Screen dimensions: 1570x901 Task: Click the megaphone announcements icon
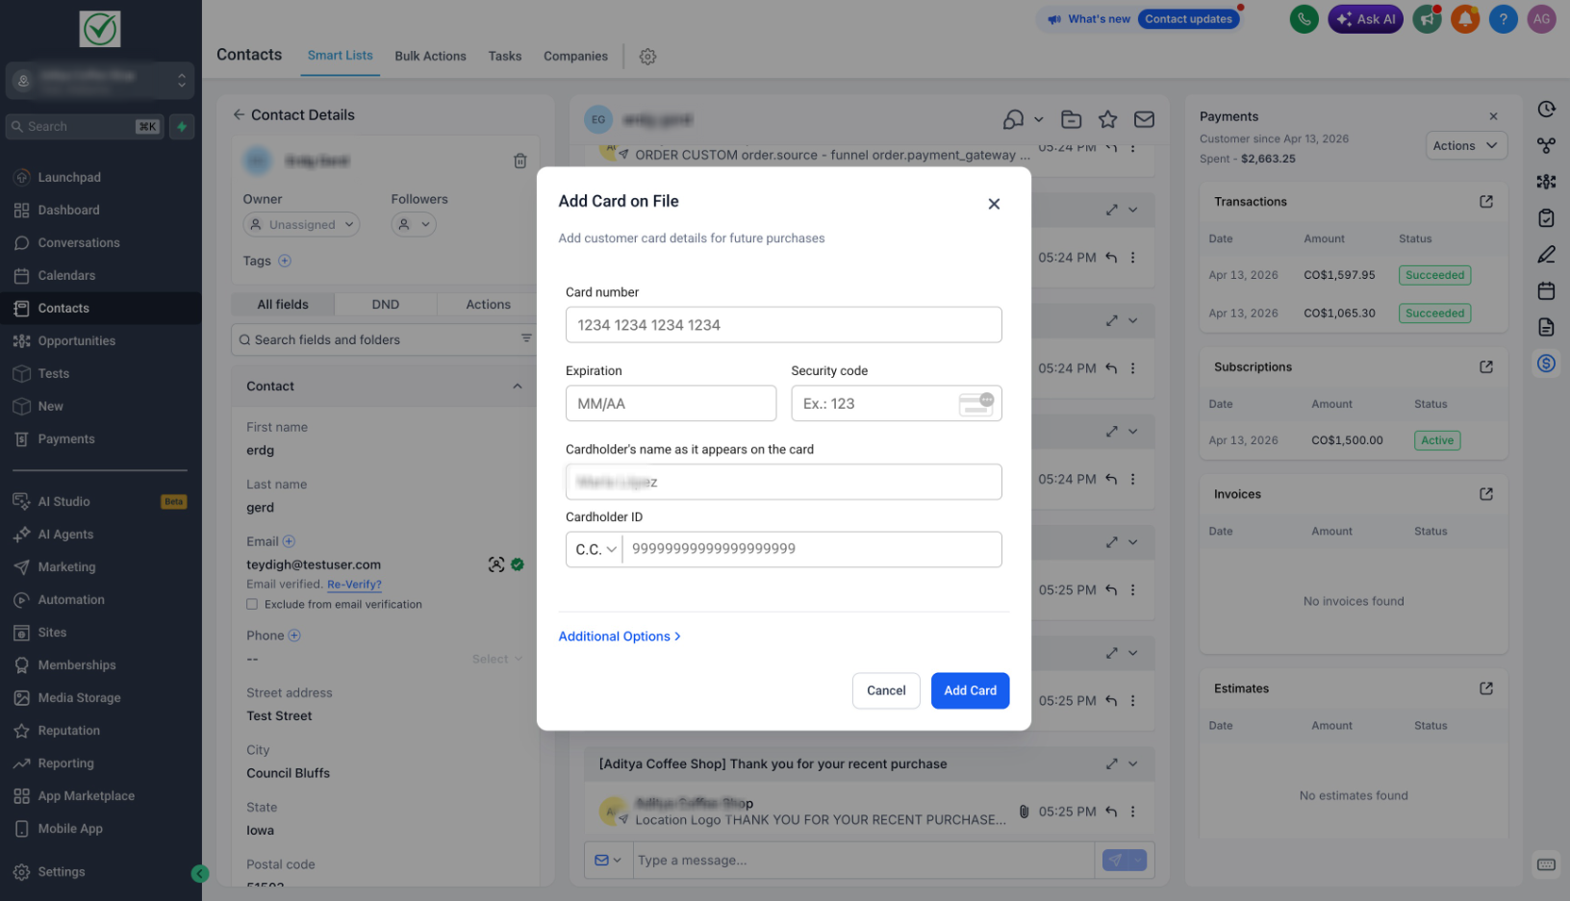(x=1428, y=19)
